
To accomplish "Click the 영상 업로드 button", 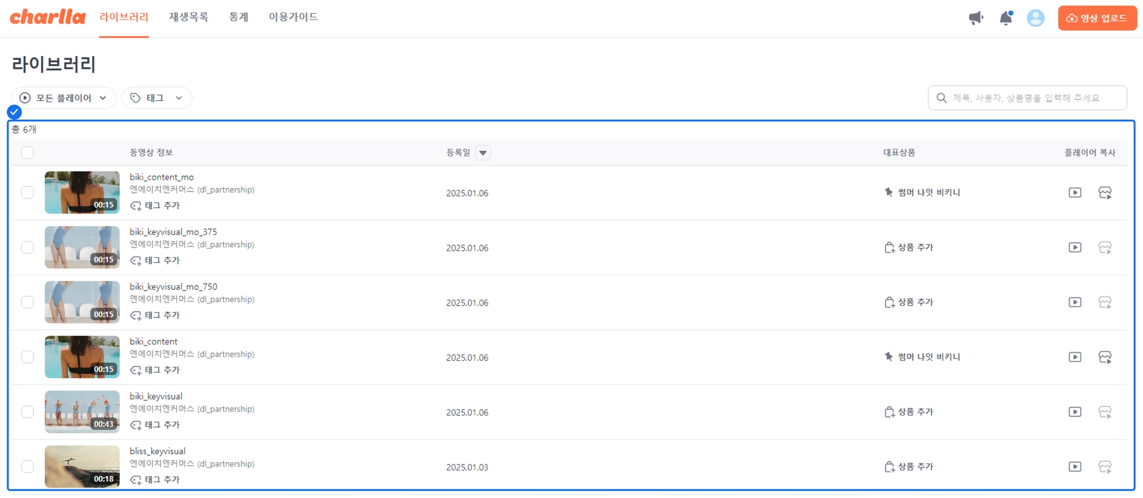I will 1097,18.
